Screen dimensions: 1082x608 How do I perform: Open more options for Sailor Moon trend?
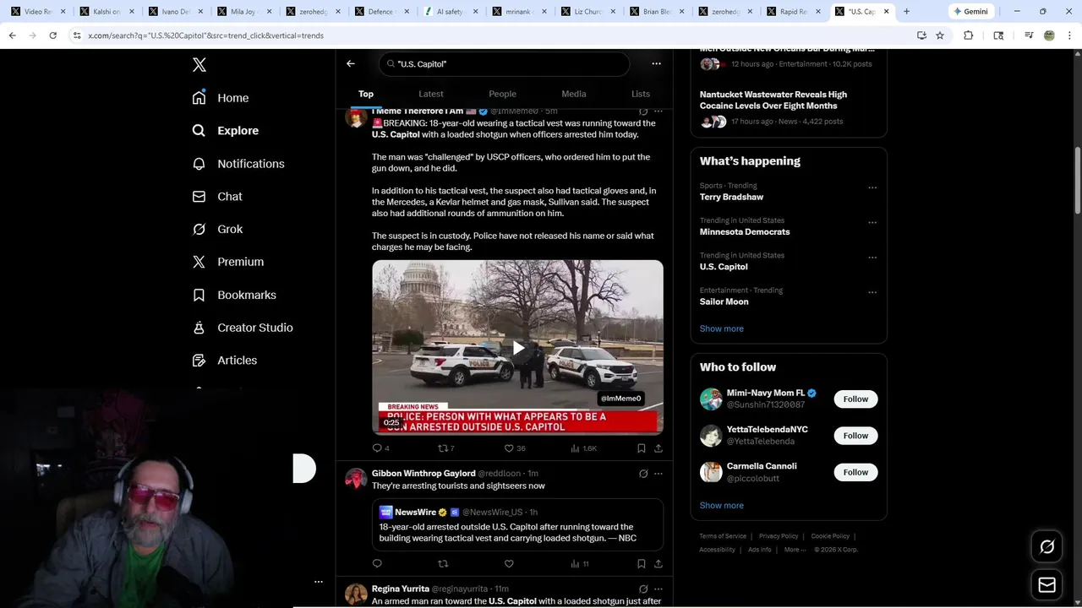coord(872,292)
